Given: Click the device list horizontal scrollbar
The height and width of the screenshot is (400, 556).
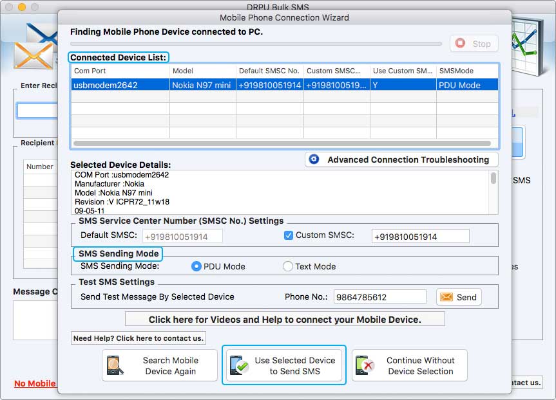Looking at the screenshot, I should pyautogui.click(x=282, y=143).
